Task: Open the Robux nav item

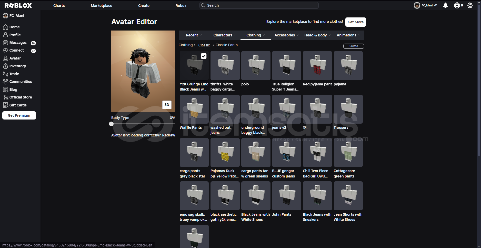Action: 181,5
